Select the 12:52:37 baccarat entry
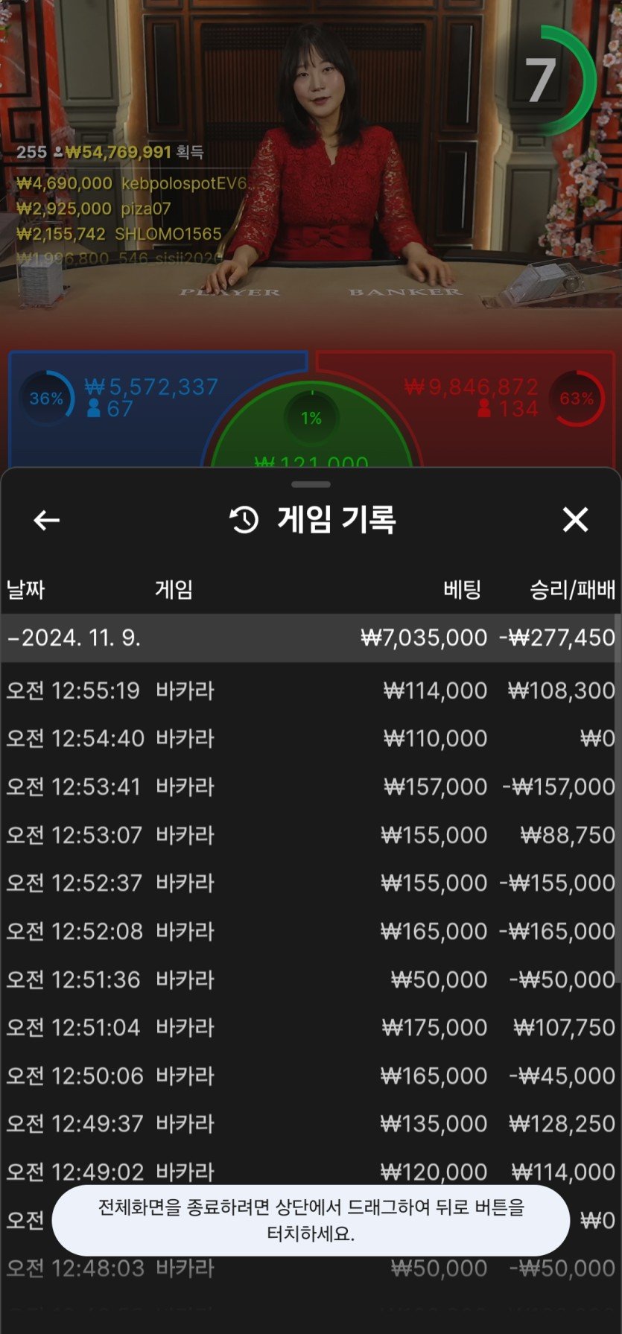Screen dimensions: 622x1334 (x=311, y=883)
